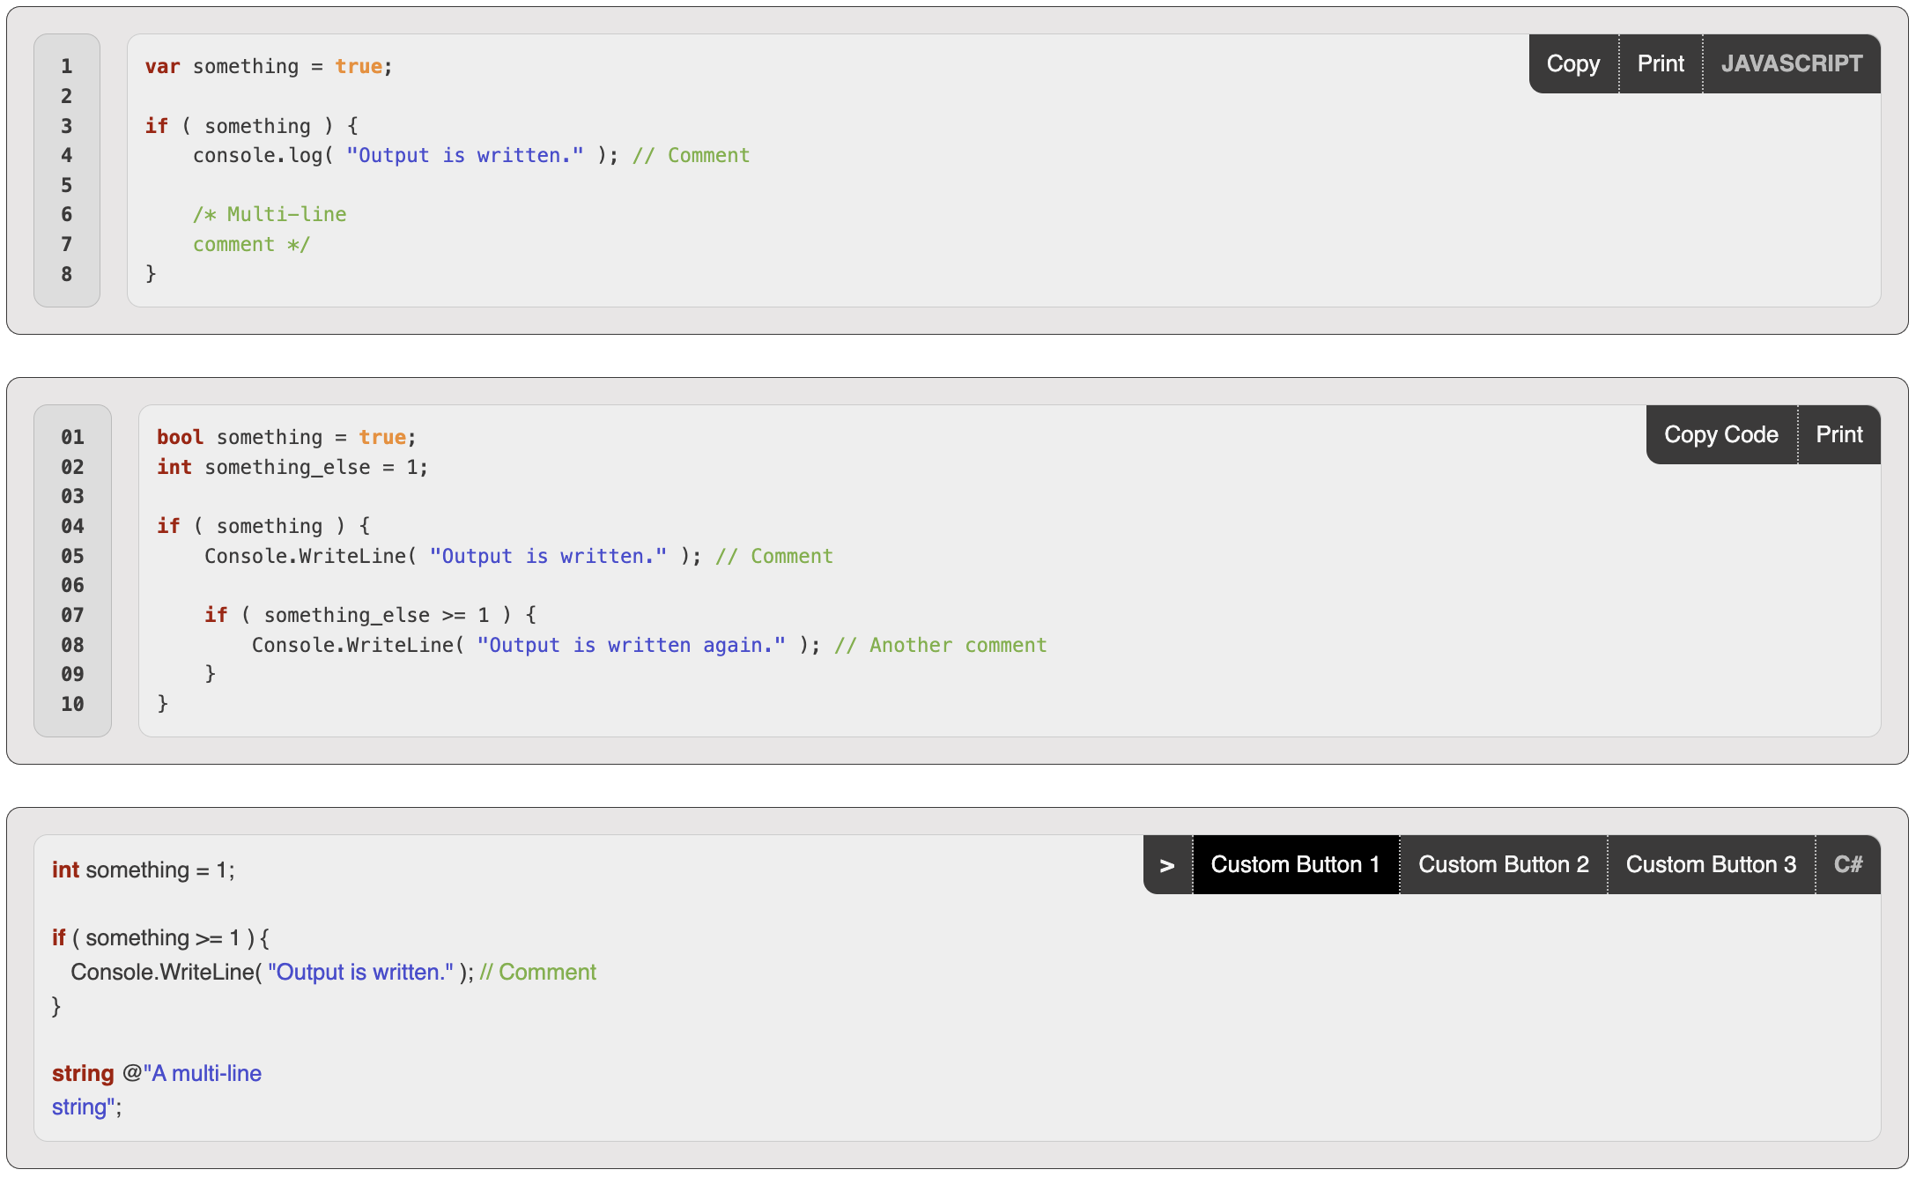Click the "// Another comment" text

(941, 646)
